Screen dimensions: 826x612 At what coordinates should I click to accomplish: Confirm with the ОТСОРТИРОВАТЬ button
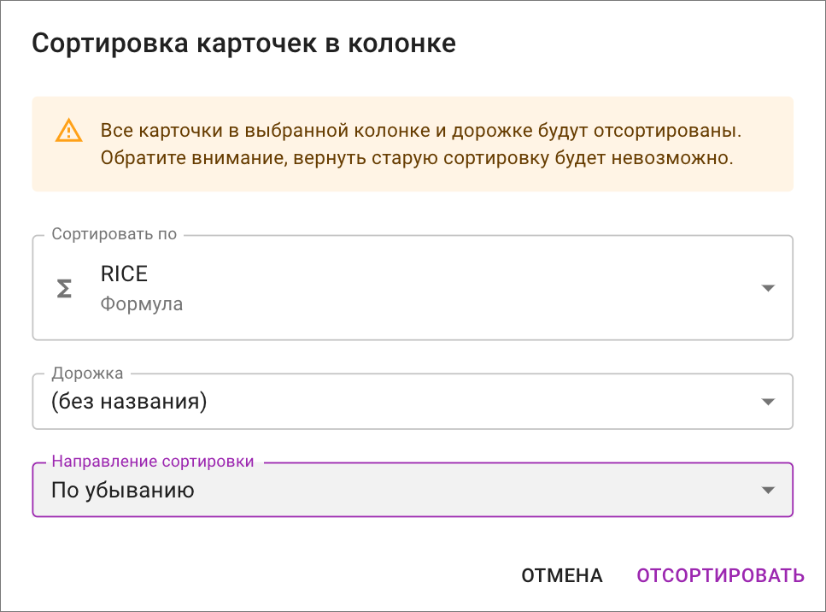click(720, 575)
